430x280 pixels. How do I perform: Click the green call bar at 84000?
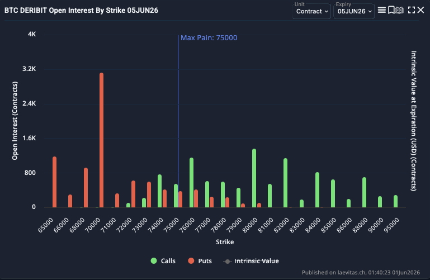(317, 190)
